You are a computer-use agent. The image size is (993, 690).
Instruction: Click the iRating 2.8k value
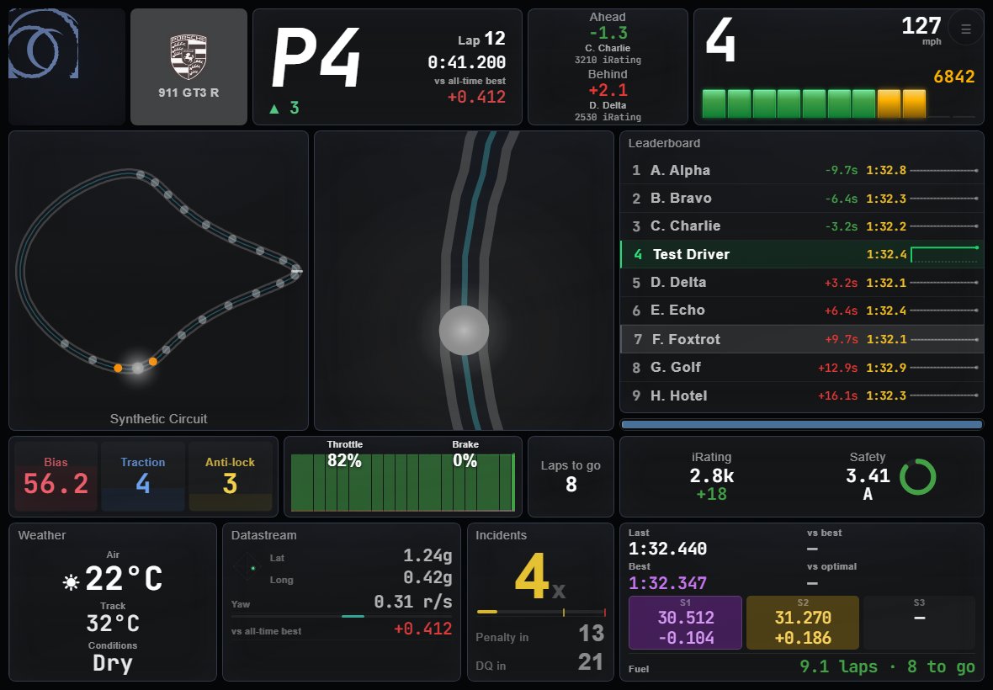711,475
